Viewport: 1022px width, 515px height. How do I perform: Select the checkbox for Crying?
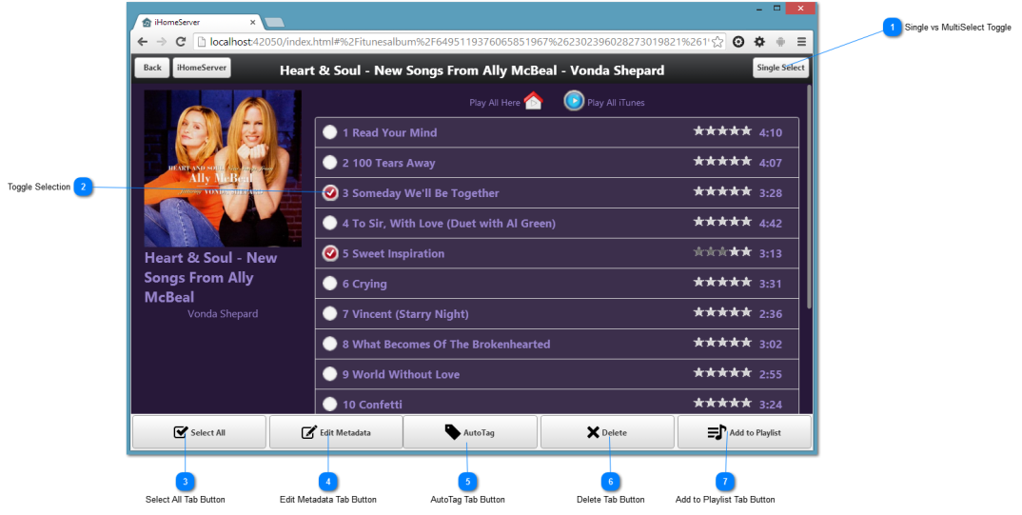pyautogui.click(x=330, y=283)
